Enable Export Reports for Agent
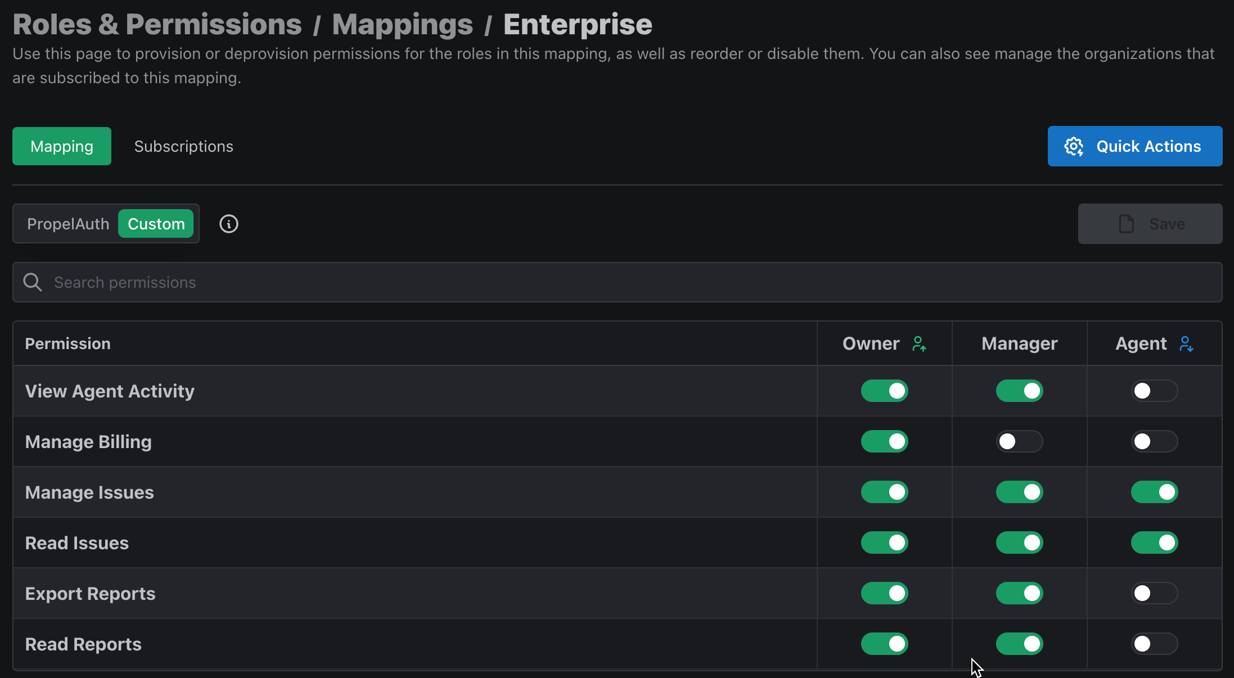 1154,593
